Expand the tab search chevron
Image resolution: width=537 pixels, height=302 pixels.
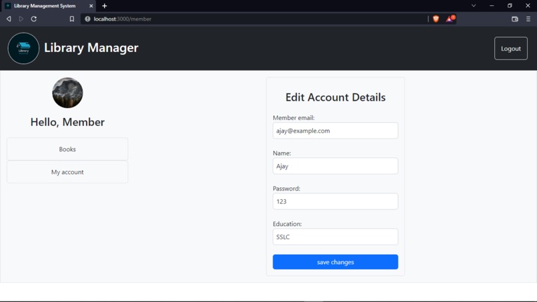474,5
